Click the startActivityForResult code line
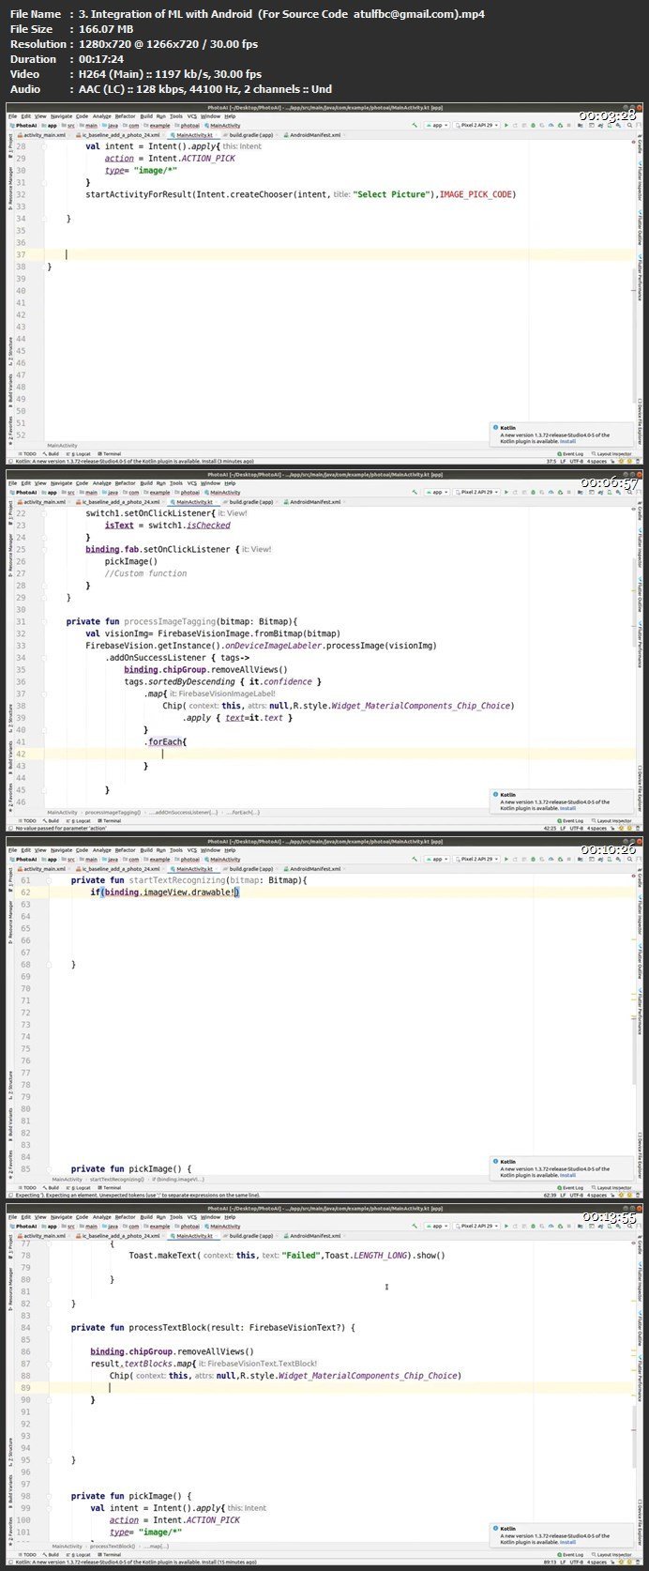649x1571 pixels. (301, 194)
